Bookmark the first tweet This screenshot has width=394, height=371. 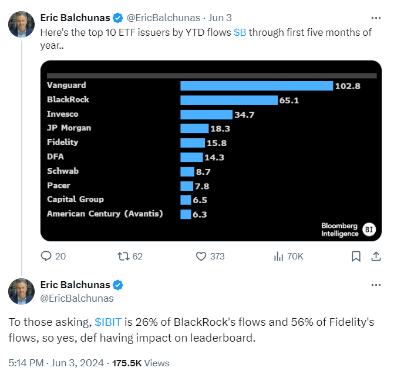click(x=356, y=257)
